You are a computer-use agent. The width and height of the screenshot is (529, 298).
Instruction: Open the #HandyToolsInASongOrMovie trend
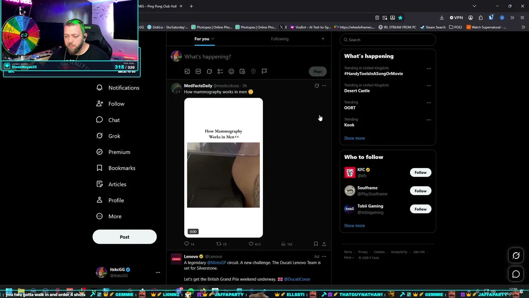[x=374, y=74]
